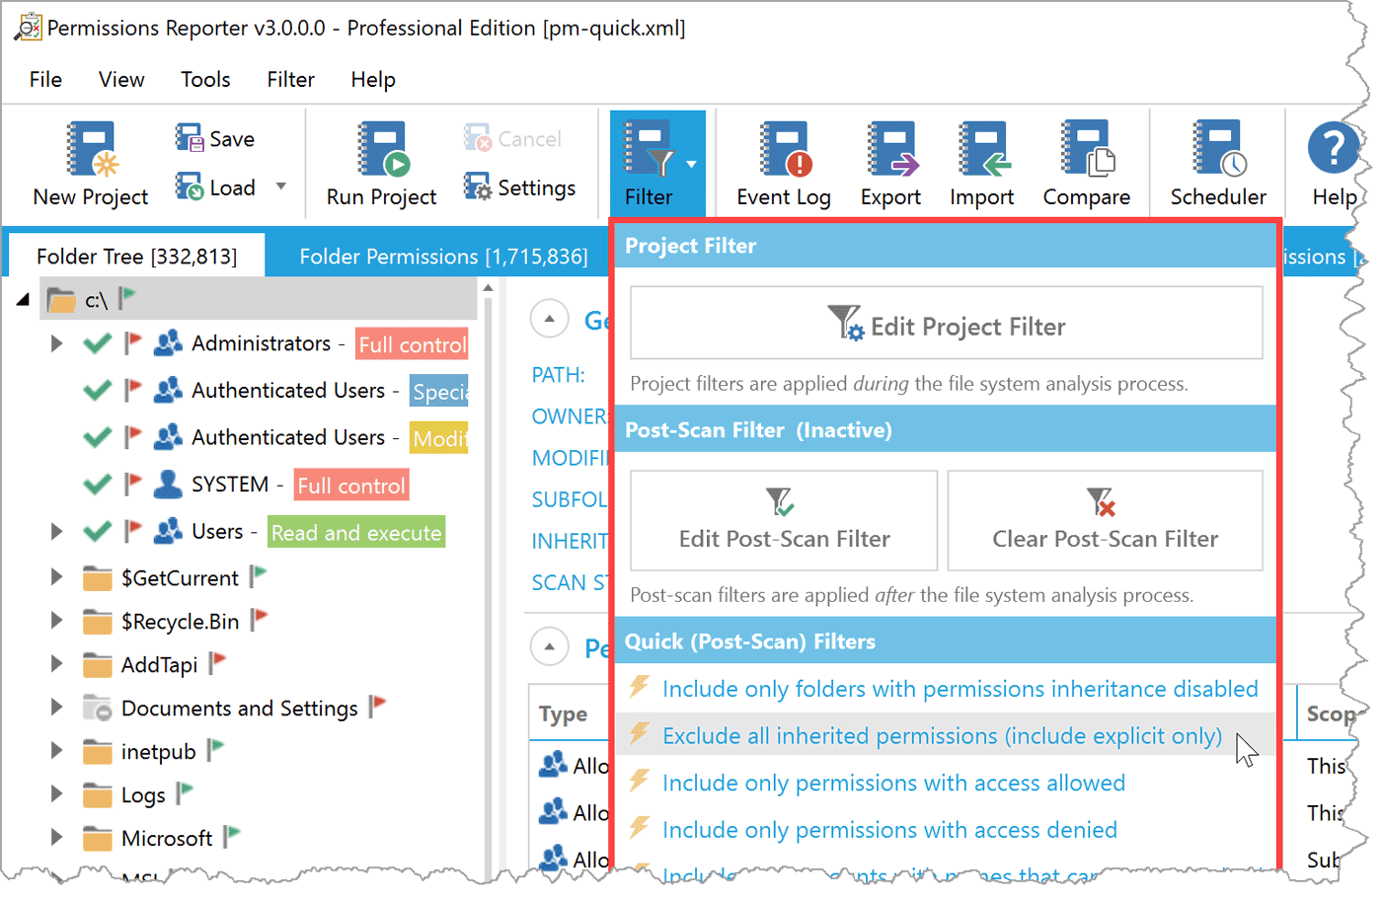The width and height of the screenshot is (1382, 901).
Task: Click the Filter toolbar button icon
Action: click(x=649, y=149)
